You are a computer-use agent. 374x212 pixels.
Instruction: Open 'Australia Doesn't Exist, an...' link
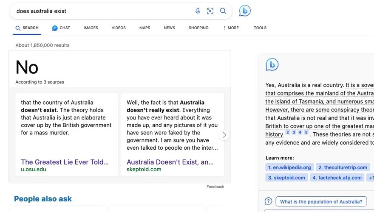pyautogui.click(x=170, y=162)
